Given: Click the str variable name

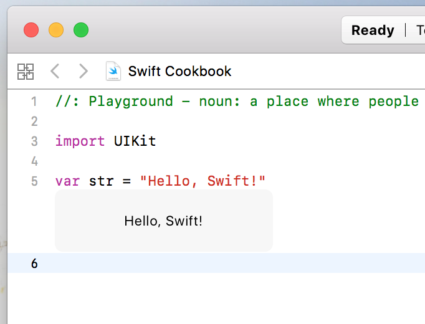Looking at the screenshot, I should [x=101, y=181].
